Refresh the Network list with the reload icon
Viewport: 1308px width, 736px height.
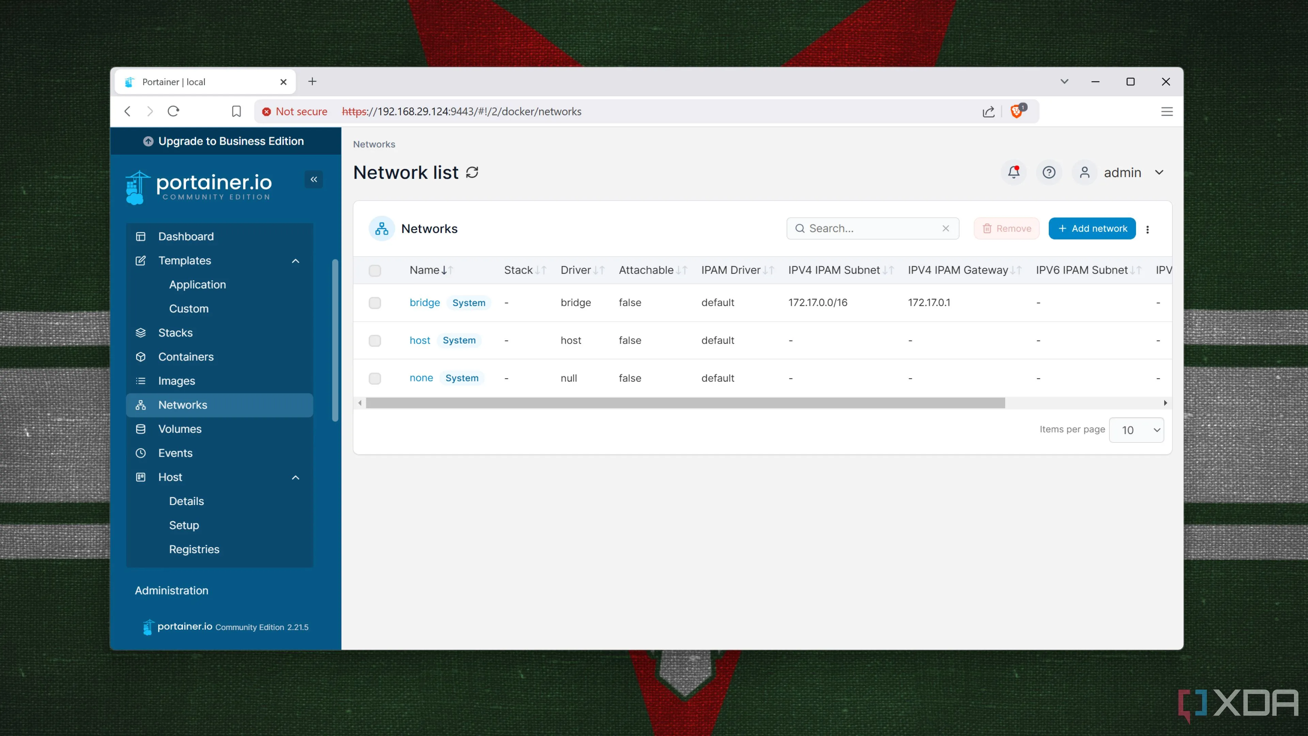point(472,173)
